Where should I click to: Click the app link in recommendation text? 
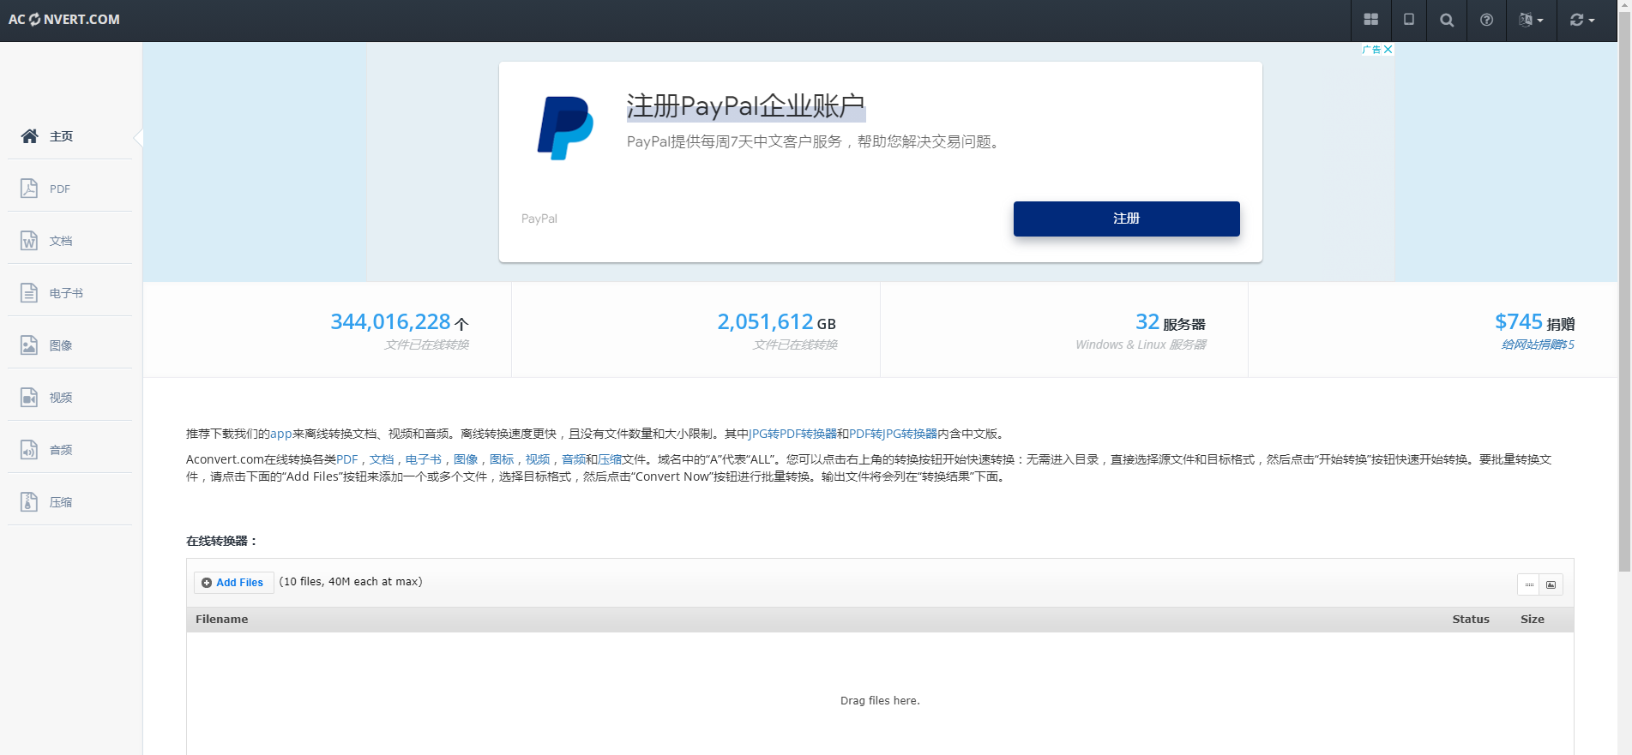281,434
